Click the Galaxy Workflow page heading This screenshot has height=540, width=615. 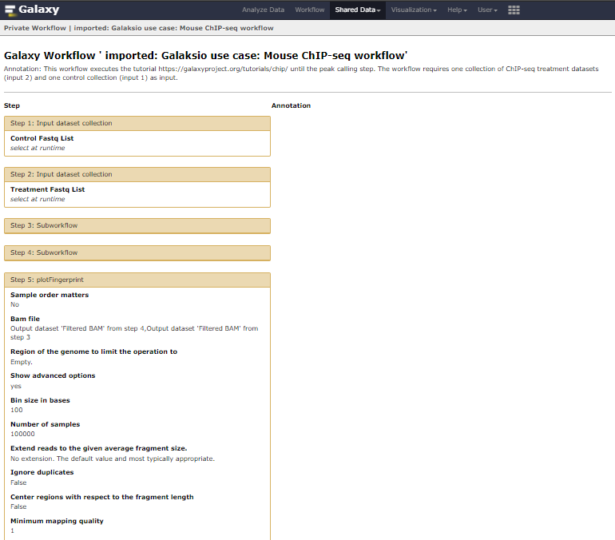click(205, 55)
